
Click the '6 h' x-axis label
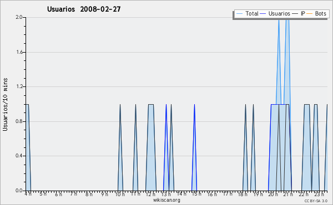58,194
